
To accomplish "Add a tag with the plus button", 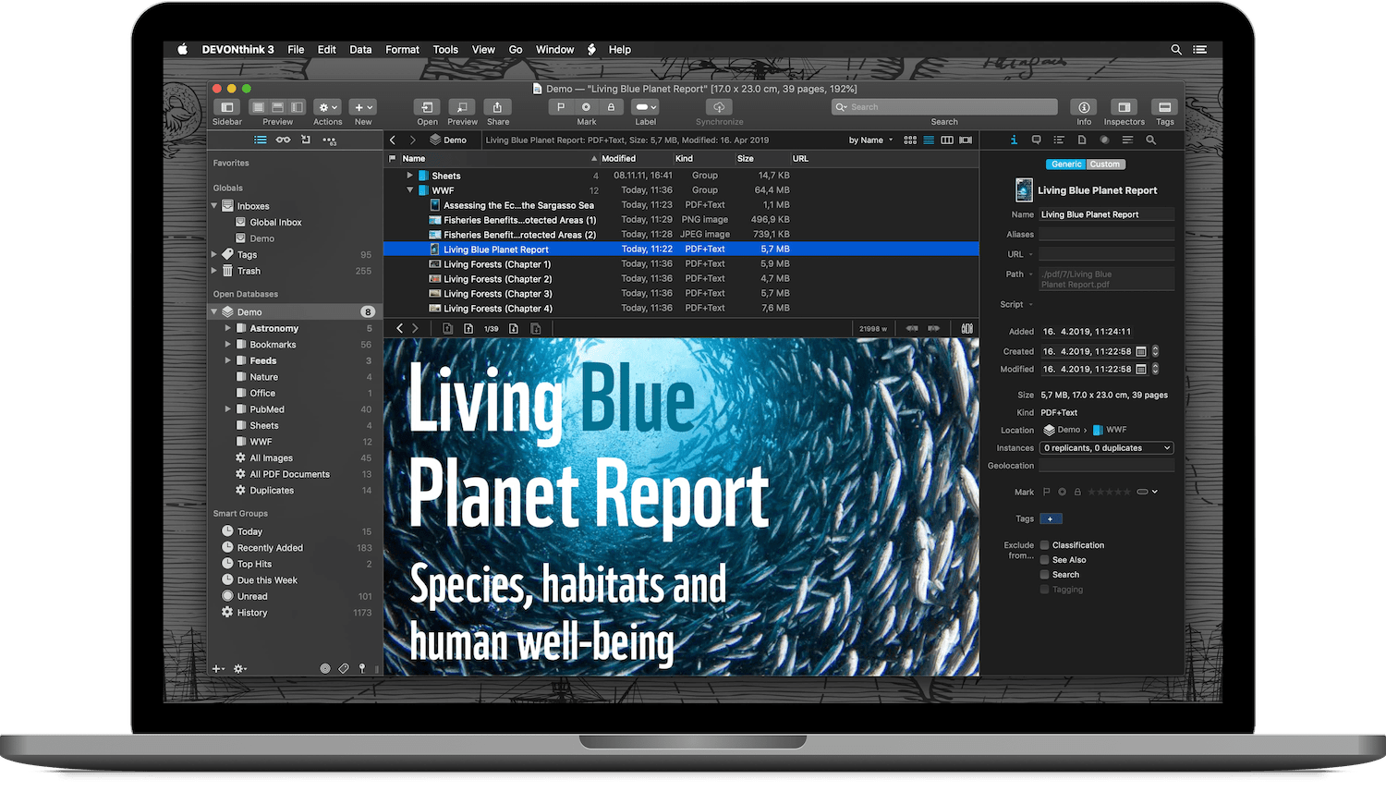I will click(1051, 518).
